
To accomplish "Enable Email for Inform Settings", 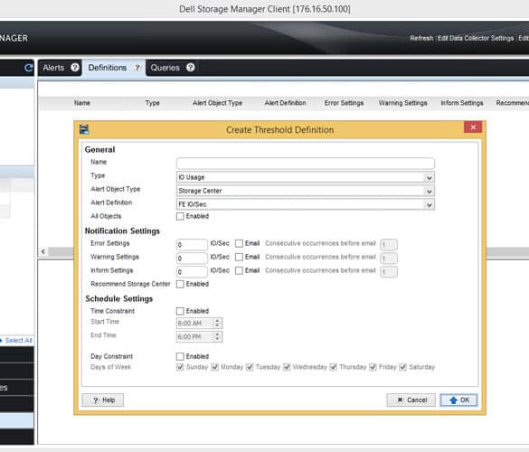I will click(239, 270).
